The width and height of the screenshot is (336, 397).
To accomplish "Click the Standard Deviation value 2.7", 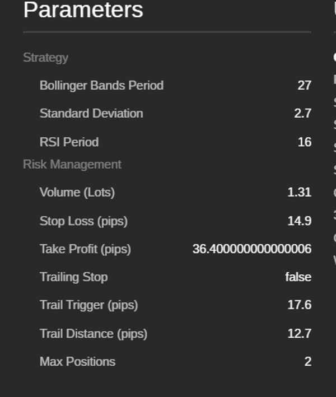I will [x=302, y=114].
